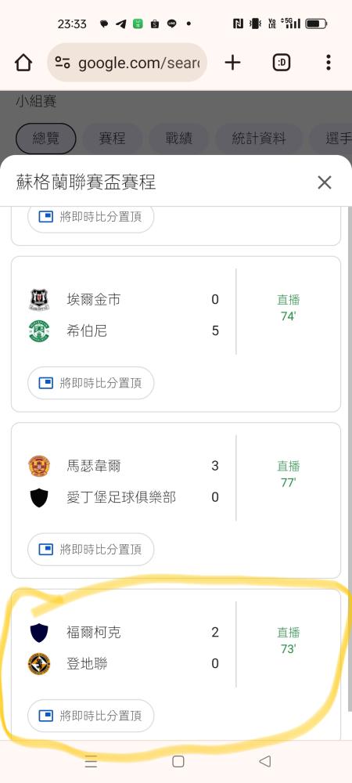Pin live score for 福爾柯克 vs 登地聯
The height and width of the screenshot is (783, 352).
(91, 716)
